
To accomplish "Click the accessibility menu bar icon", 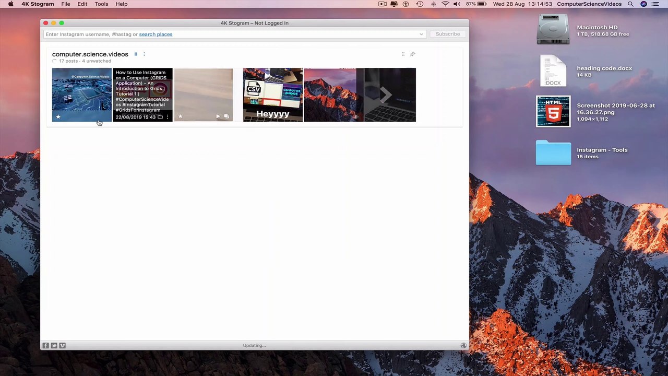I will pyautogui.click(x=406, y=4).
